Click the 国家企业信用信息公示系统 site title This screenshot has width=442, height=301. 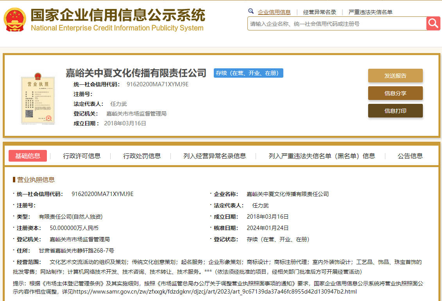tap(118, 16)
